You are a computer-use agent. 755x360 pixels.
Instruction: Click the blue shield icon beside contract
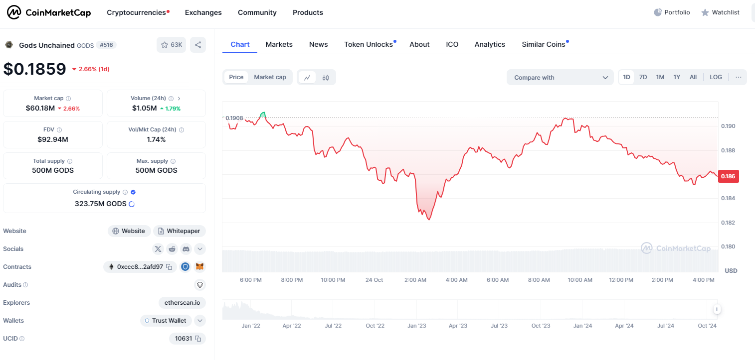pyautogui.click(x=186, y=267)
